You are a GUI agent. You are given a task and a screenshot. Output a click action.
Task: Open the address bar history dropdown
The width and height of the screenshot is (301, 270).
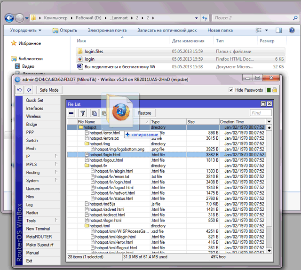[197, 18]
